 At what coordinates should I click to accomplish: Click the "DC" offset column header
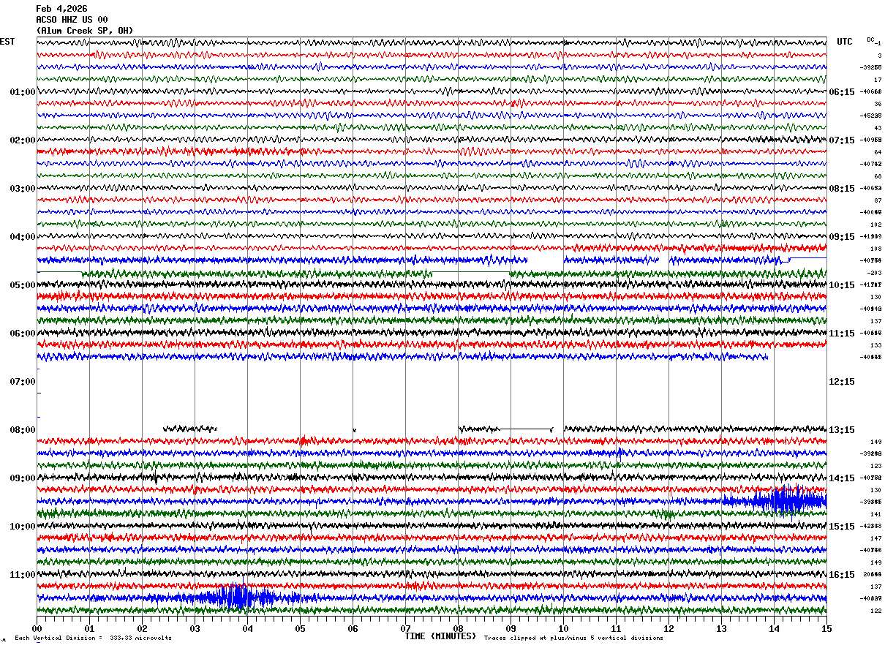[870, 39]
